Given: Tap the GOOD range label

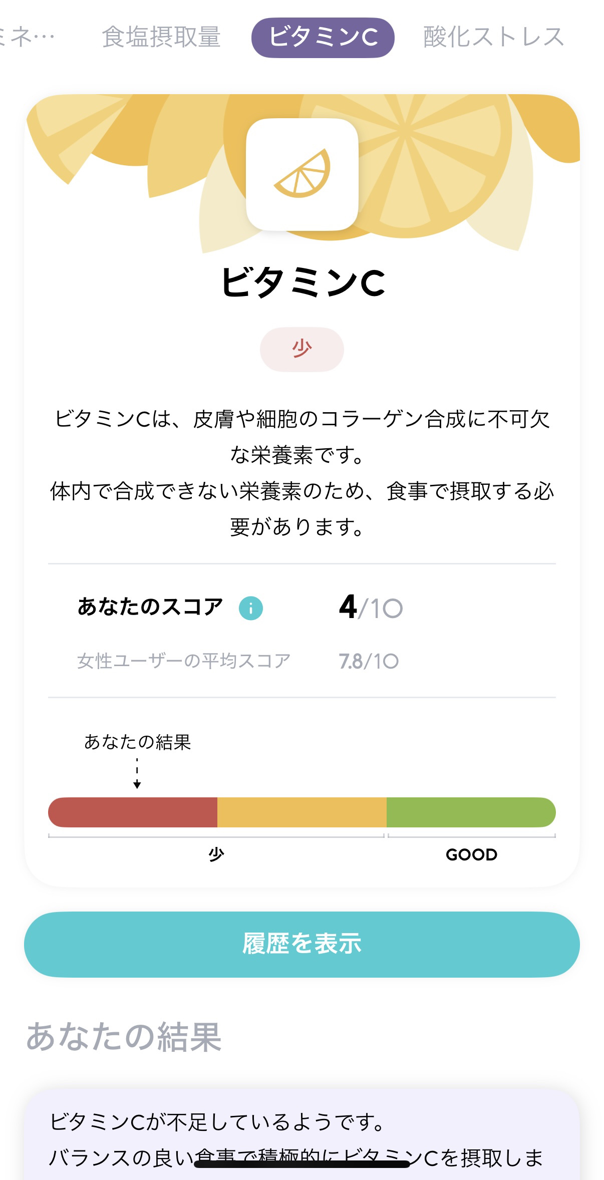Looking at the screenshot, I should [471, 854].
